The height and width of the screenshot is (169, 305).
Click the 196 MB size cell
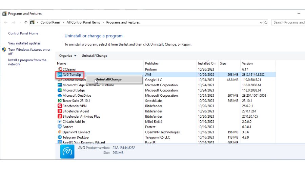point(233,132)
